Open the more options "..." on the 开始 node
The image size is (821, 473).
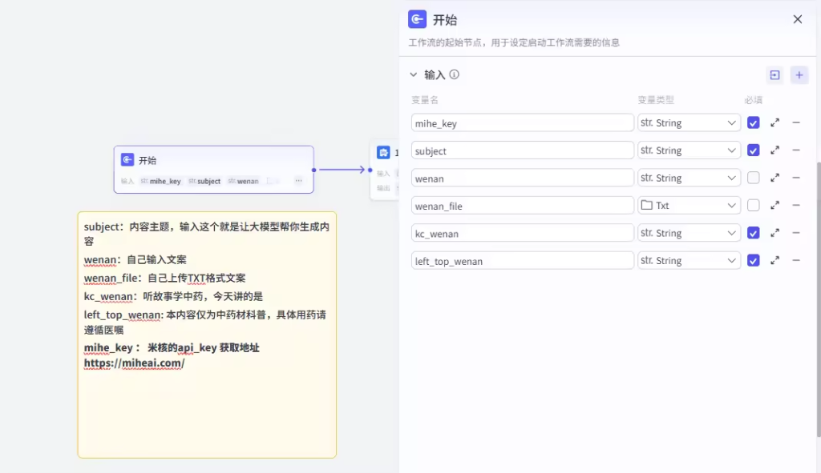[298, 181]
